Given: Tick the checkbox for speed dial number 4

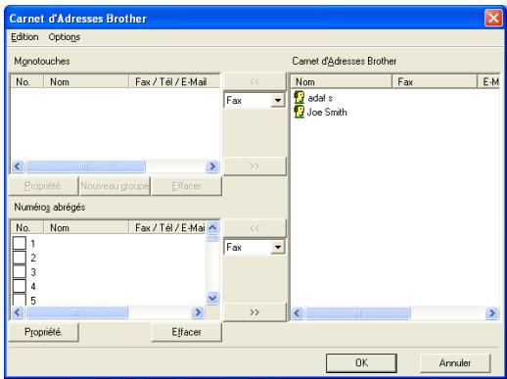Looking at the screenshot, I should (x=20, y=286).
